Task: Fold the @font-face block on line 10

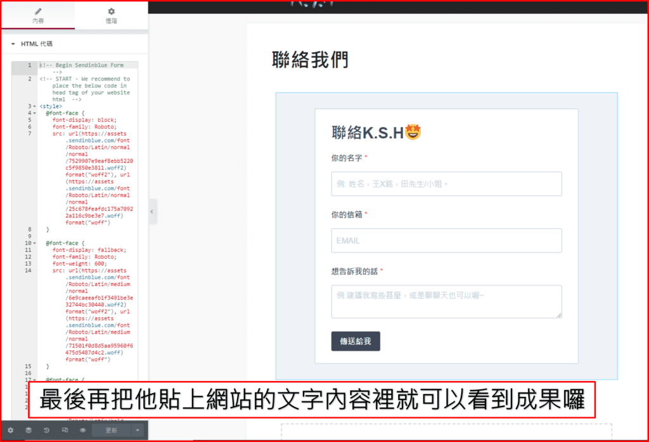Action: (34, 243)
